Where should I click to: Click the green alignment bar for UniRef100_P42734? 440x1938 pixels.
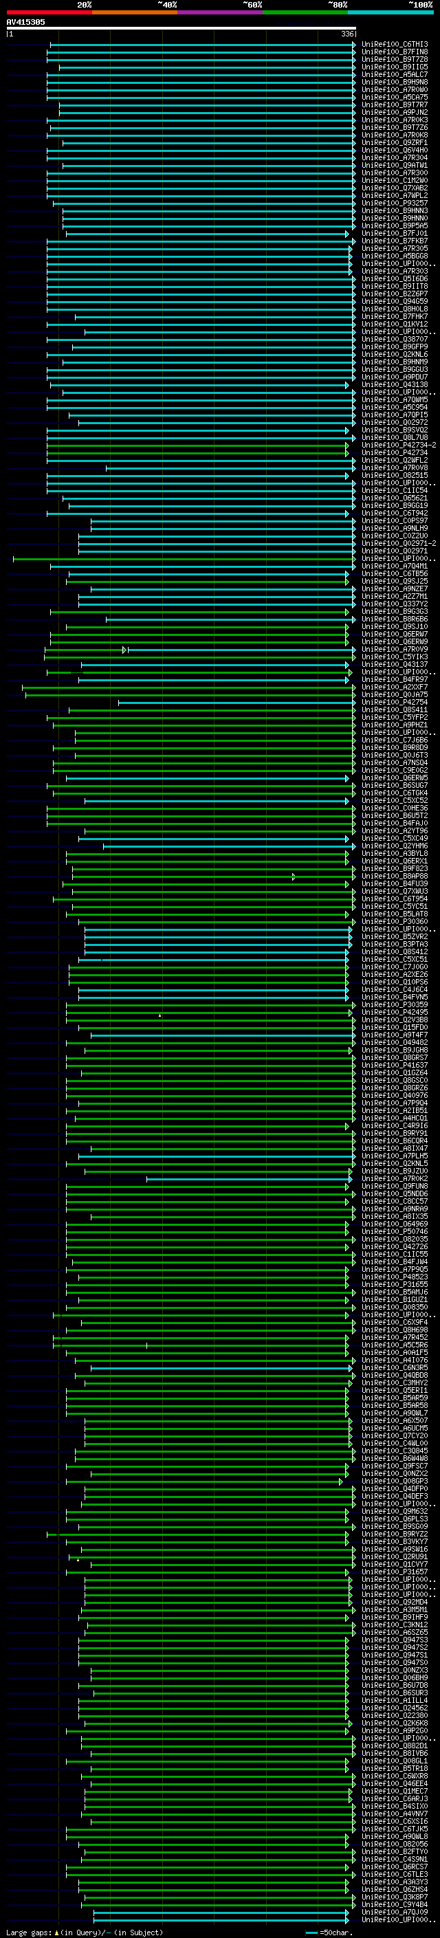coord(198,453)
